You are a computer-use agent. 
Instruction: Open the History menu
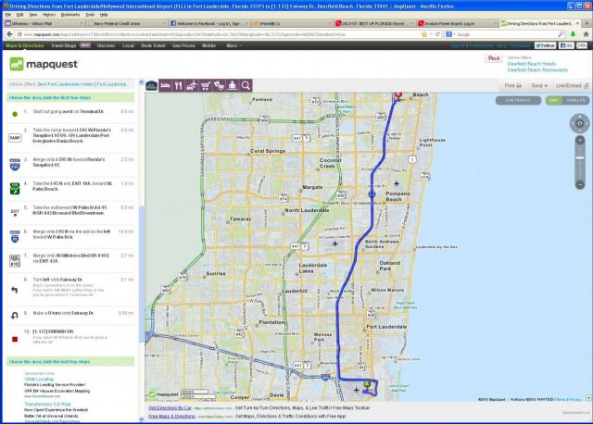pyautogui.click(x=49, y=15)
